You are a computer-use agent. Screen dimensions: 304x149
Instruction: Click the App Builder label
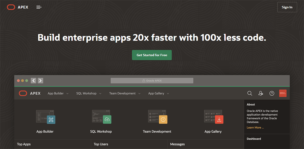point(45,132)
